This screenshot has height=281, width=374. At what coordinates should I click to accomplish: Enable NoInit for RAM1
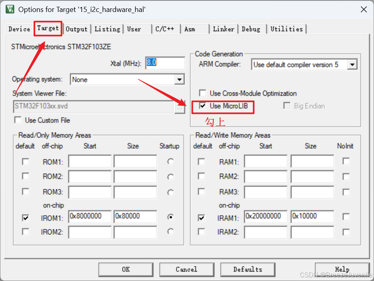346,161
